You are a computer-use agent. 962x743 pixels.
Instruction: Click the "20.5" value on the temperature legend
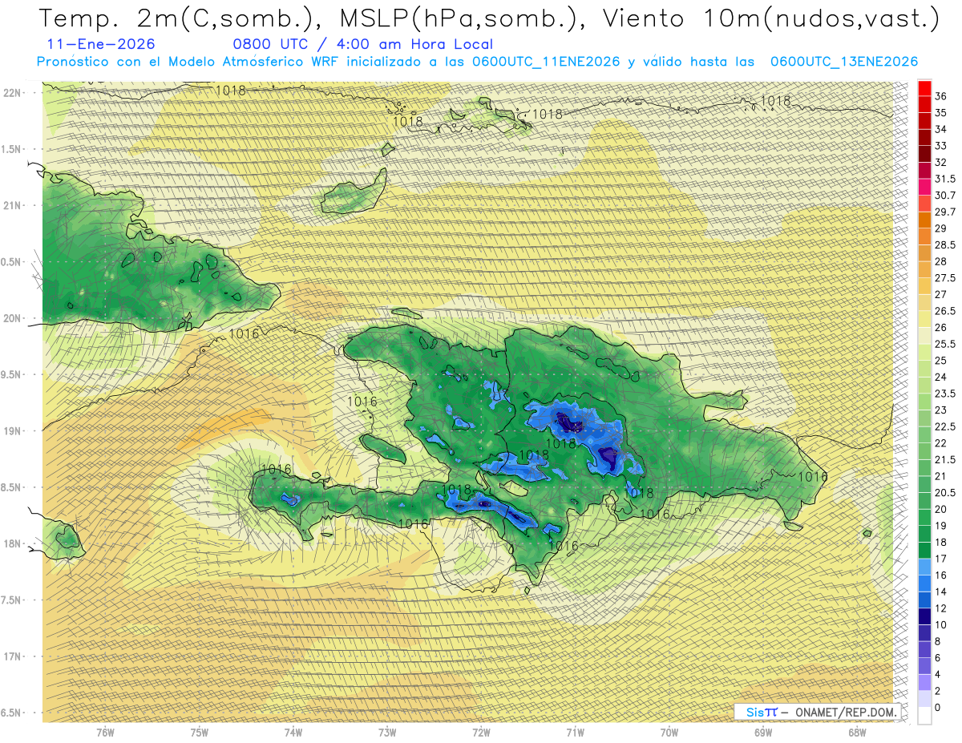pyautogui.click(x=945, y=492)
